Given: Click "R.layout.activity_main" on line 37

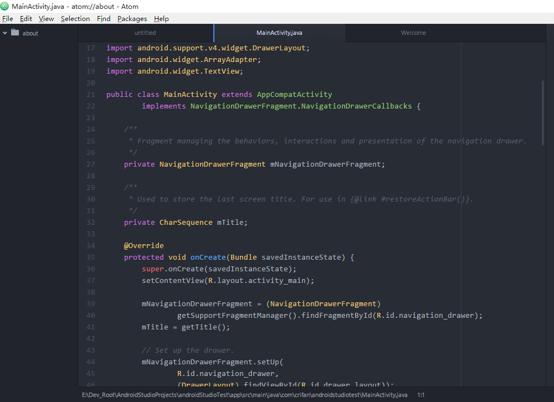Looking at the screenshot, I should click(257, 281).
